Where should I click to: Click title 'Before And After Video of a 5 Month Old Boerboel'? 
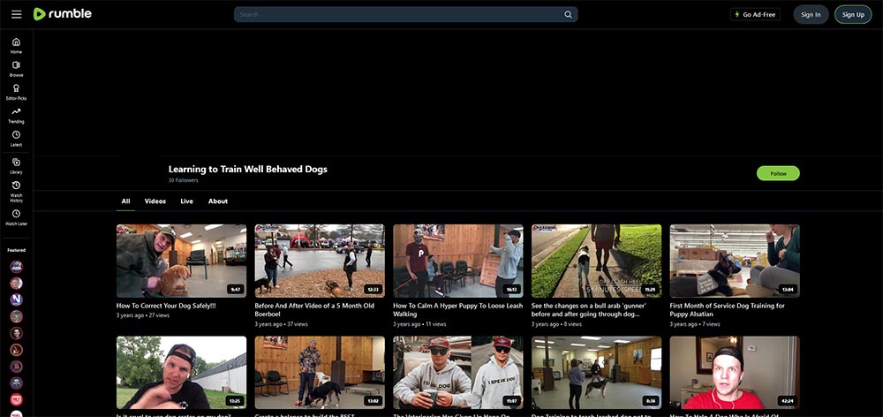pyautogui.click(x=314, y=310)
